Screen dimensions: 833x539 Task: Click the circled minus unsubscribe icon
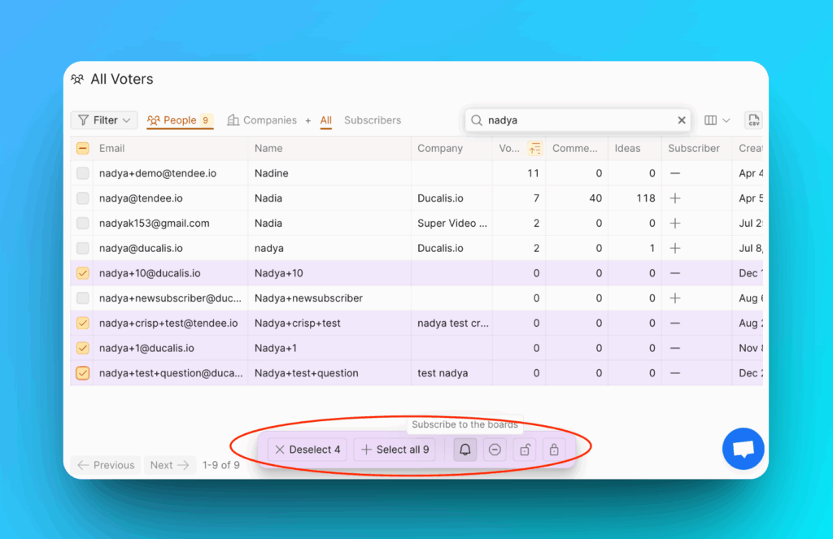pyautogui.click(x=495, y=450)
